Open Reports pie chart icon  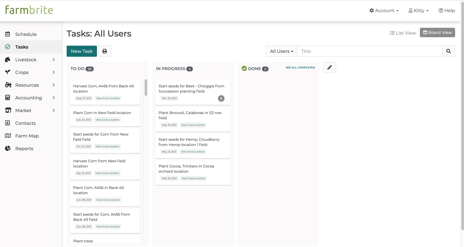(8, 149)
